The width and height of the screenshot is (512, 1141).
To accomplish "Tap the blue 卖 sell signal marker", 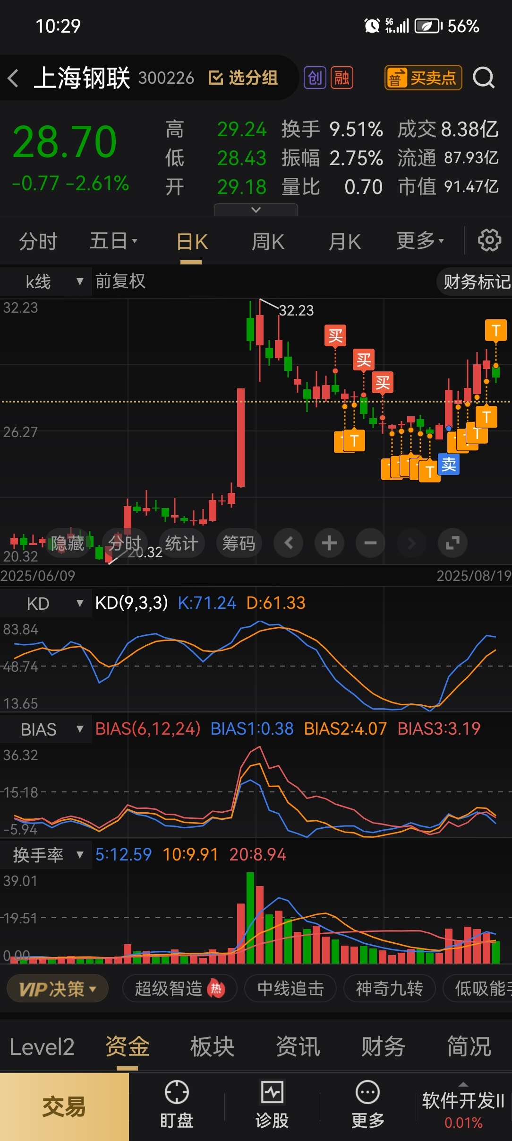I will pyautogui.click(x=449, y=465).
